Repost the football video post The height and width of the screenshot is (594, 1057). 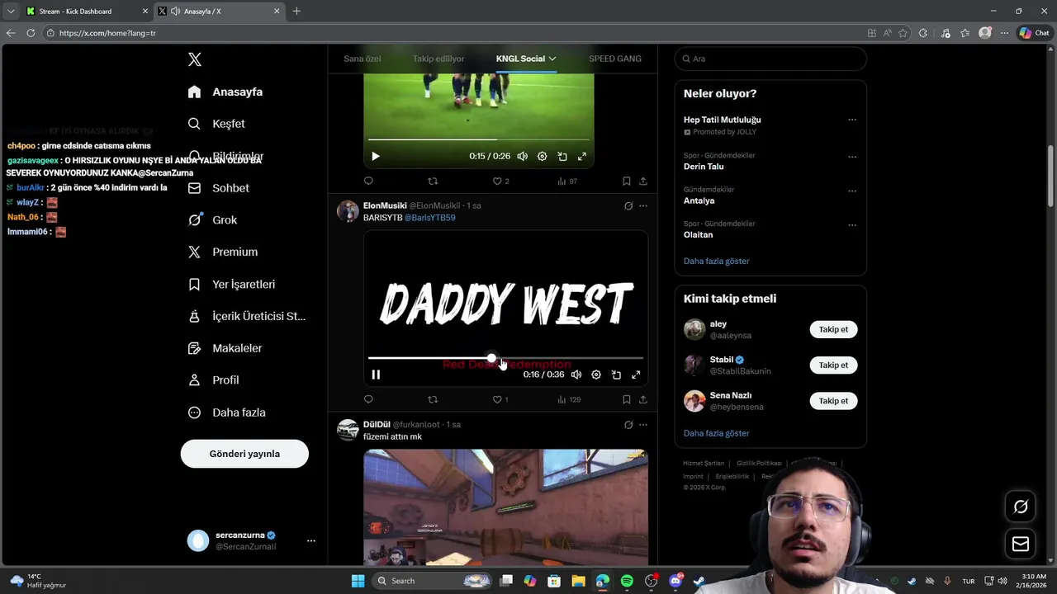(x=433, y=181)
